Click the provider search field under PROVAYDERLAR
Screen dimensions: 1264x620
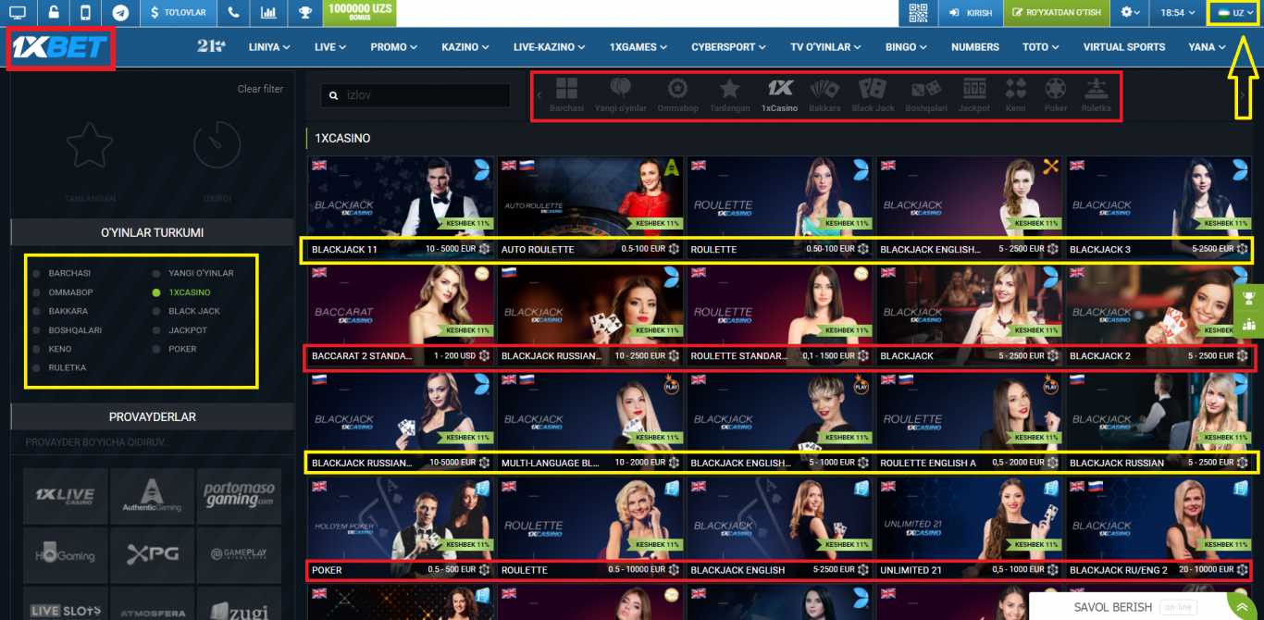click(x=152, y=442)
